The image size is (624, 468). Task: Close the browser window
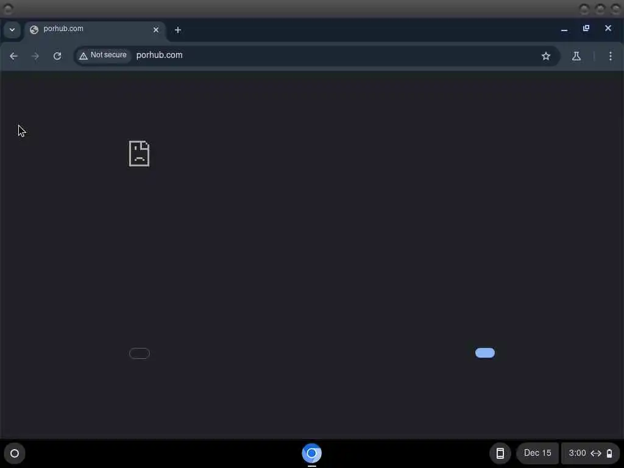point(608,28)
